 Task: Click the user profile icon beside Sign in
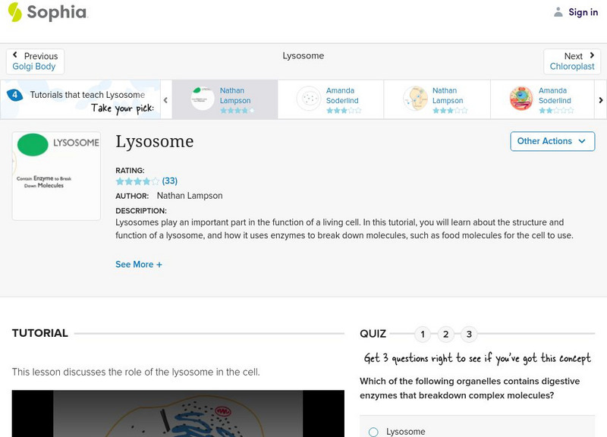pyautogui.click(x=558, y=12)
